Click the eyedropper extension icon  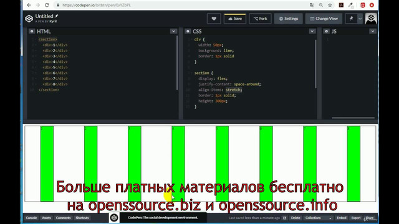(350, 5)
